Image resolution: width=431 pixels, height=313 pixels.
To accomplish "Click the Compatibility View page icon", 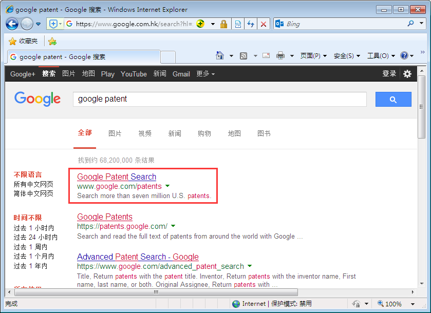I will pyautogui.click(x=238, y=24).
